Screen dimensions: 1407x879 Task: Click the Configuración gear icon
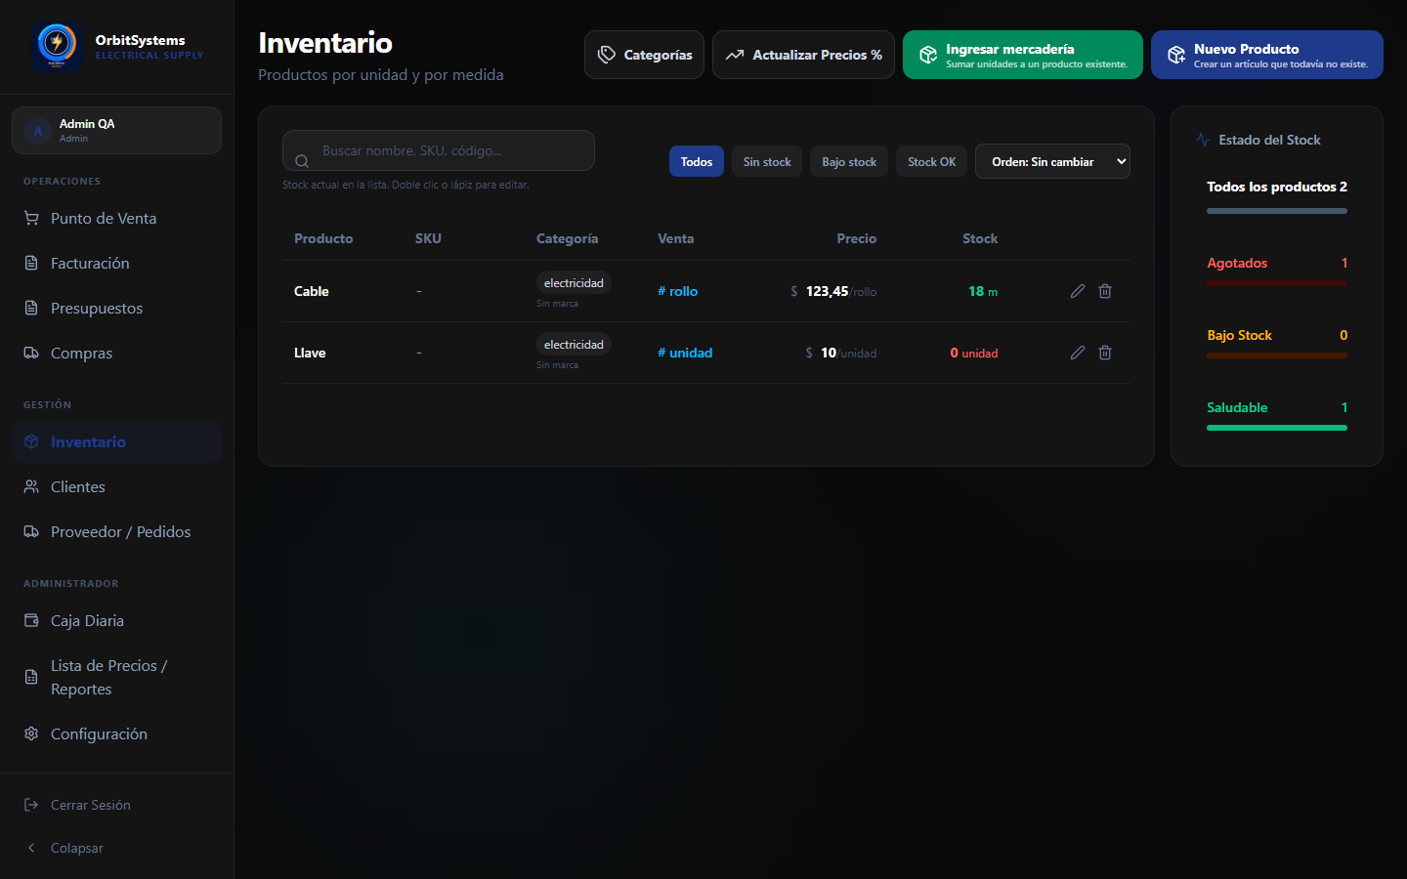[31, 733]
